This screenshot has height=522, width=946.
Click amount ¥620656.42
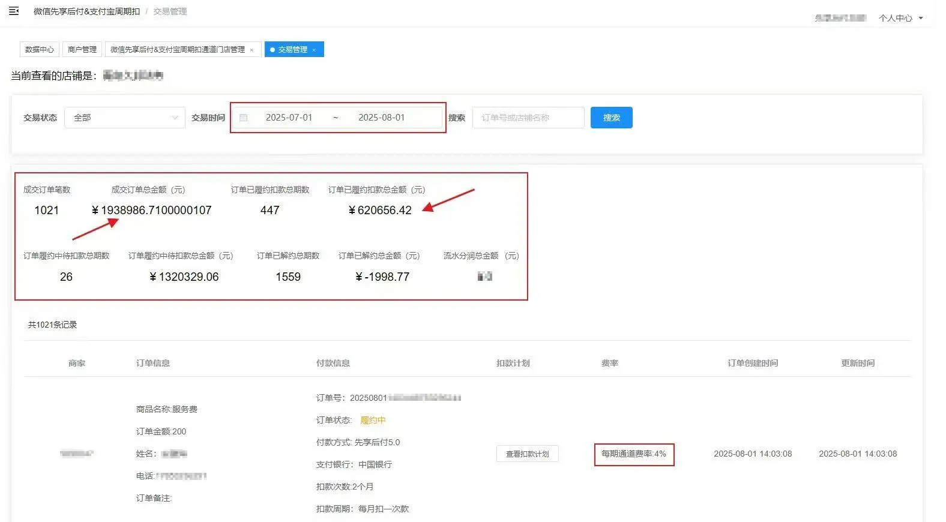point(380,210)
